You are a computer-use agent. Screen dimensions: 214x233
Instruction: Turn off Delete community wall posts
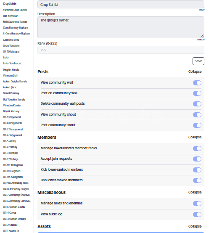tap(197, 104)
